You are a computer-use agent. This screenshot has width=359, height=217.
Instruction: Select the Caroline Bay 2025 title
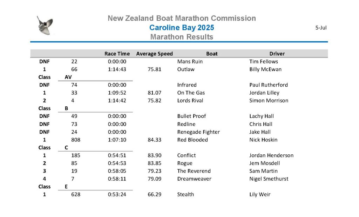click(182, 27)
